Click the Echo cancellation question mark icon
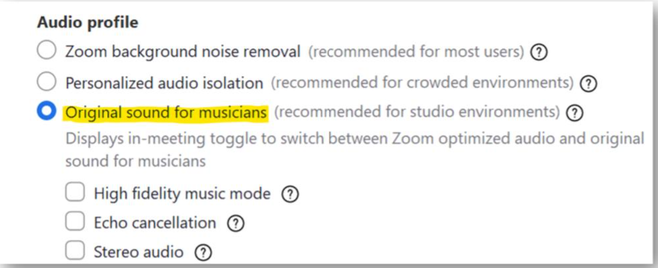The image size is (658, 268). click(x=235, y=223)
